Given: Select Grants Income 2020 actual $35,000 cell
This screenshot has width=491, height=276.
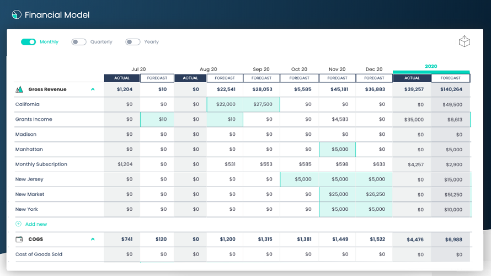Looking at the screenshot, I should (x=412, y=119).
